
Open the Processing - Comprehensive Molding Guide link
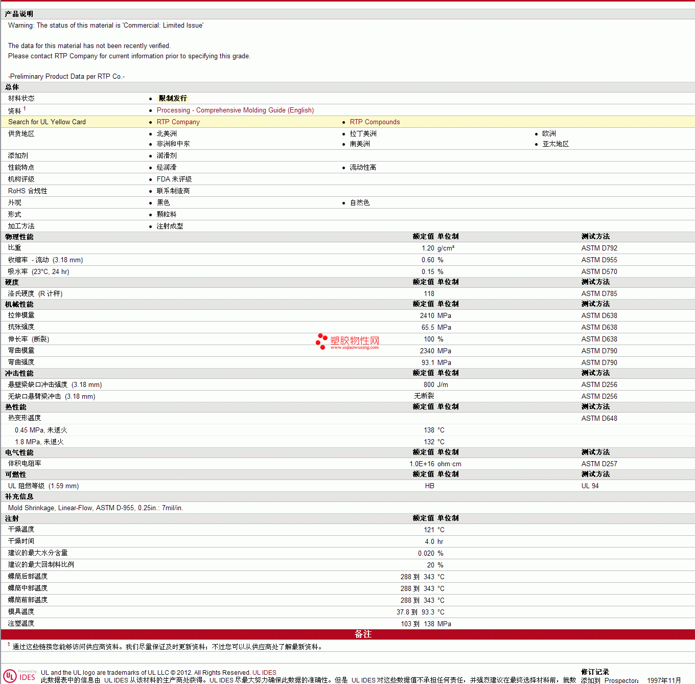pyautogui.click(x=235, y=110)
